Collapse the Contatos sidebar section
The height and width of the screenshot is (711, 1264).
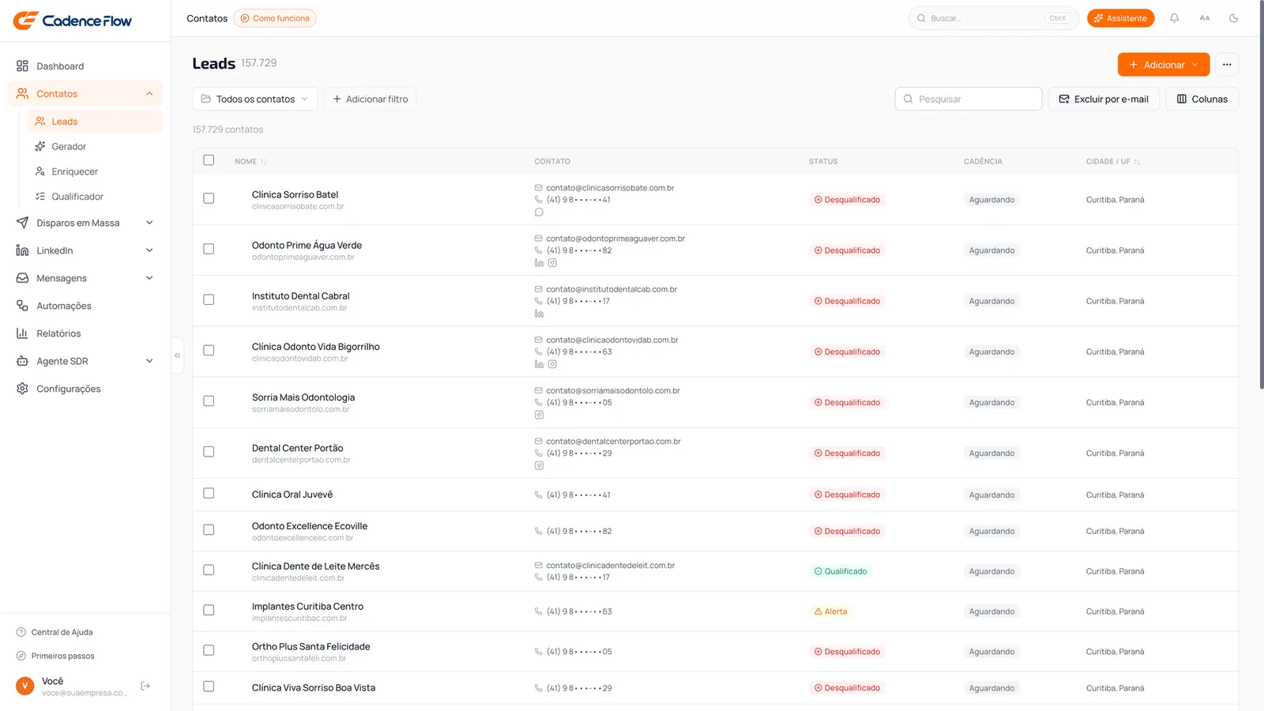click(149, 94)
